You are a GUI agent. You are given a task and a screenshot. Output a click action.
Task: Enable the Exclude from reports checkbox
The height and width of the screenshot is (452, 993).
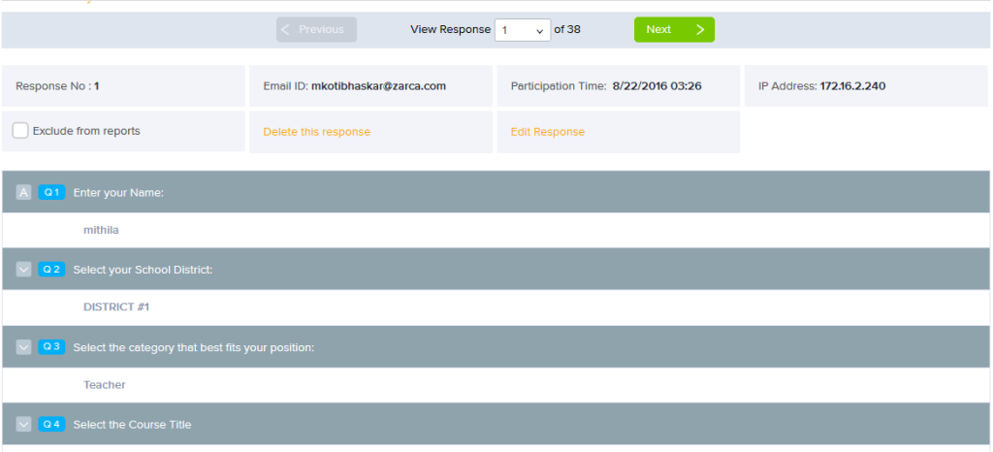20,131
